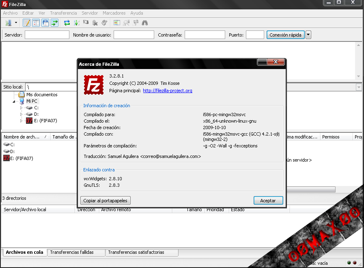Focus the Nombre de usuario field
This screenshot has height=268, width=364.
(x=134, y=35)
